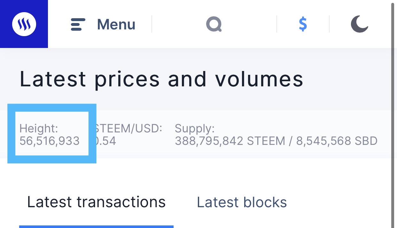Click the blue dollar sign icon
Screen dimensions: 397x228
tap(303, 24)
